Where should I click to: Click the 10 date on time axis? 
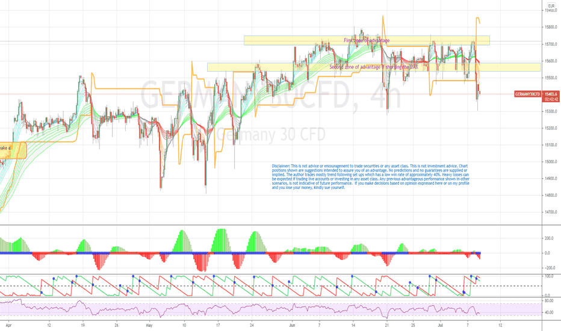[184, 325]
